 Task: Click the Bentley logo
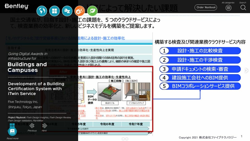[17, 6]
